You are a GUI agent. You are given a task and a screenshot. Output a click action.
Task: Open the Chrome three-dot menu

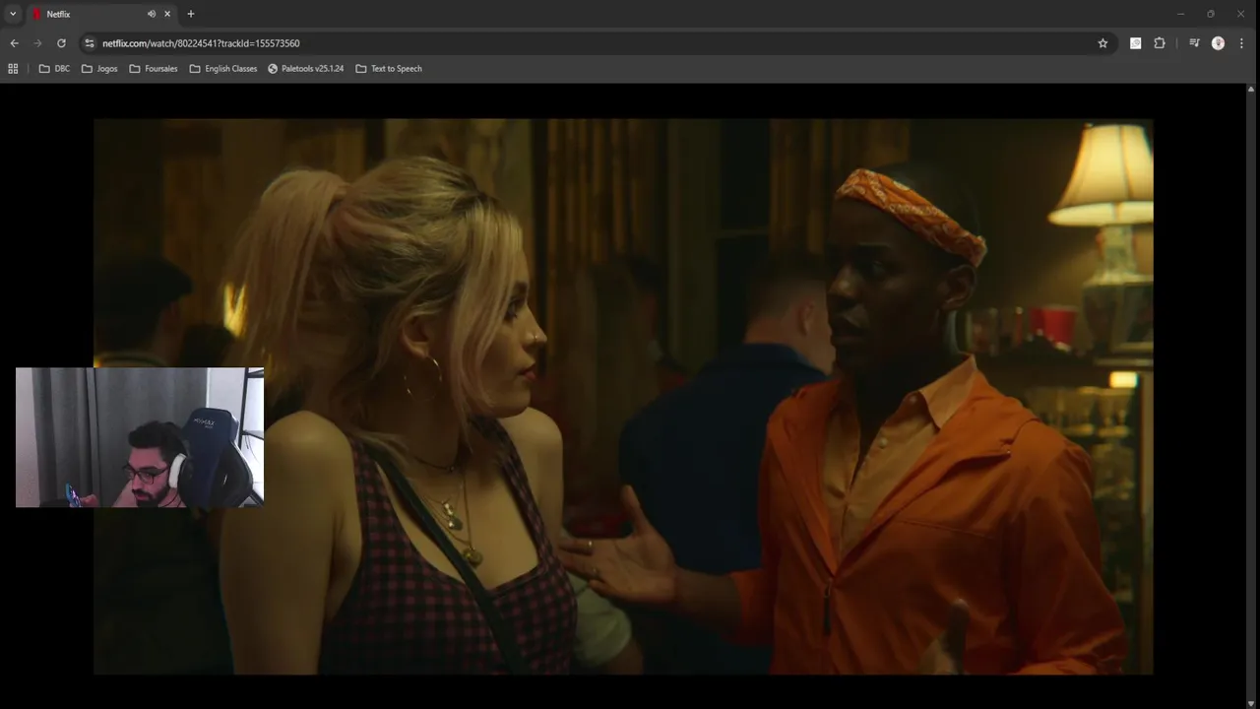(x=1241, y=43)
